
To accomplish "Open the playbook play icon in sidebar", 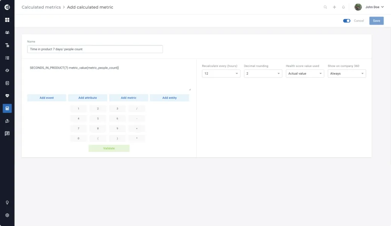I will click(7, 83).
